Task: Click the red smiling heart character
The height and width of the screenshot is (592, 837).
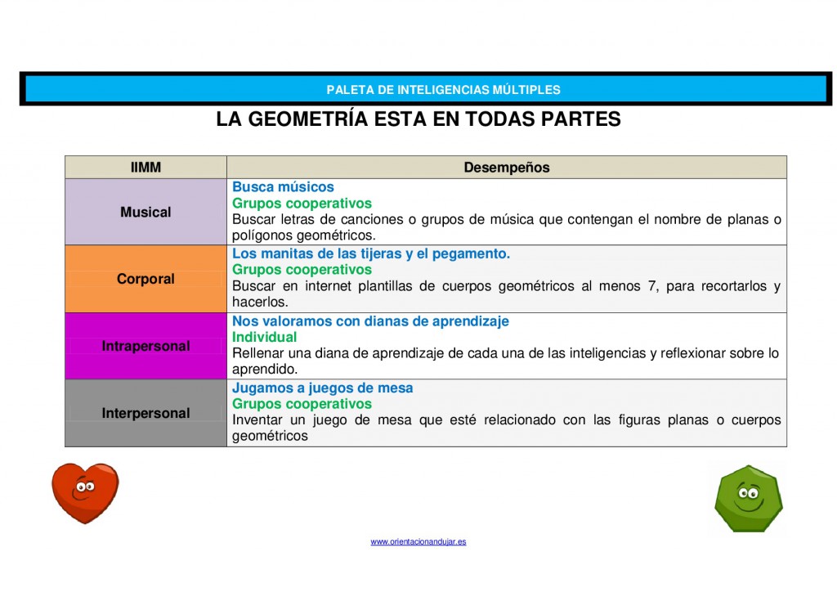Action: [85, 492]
